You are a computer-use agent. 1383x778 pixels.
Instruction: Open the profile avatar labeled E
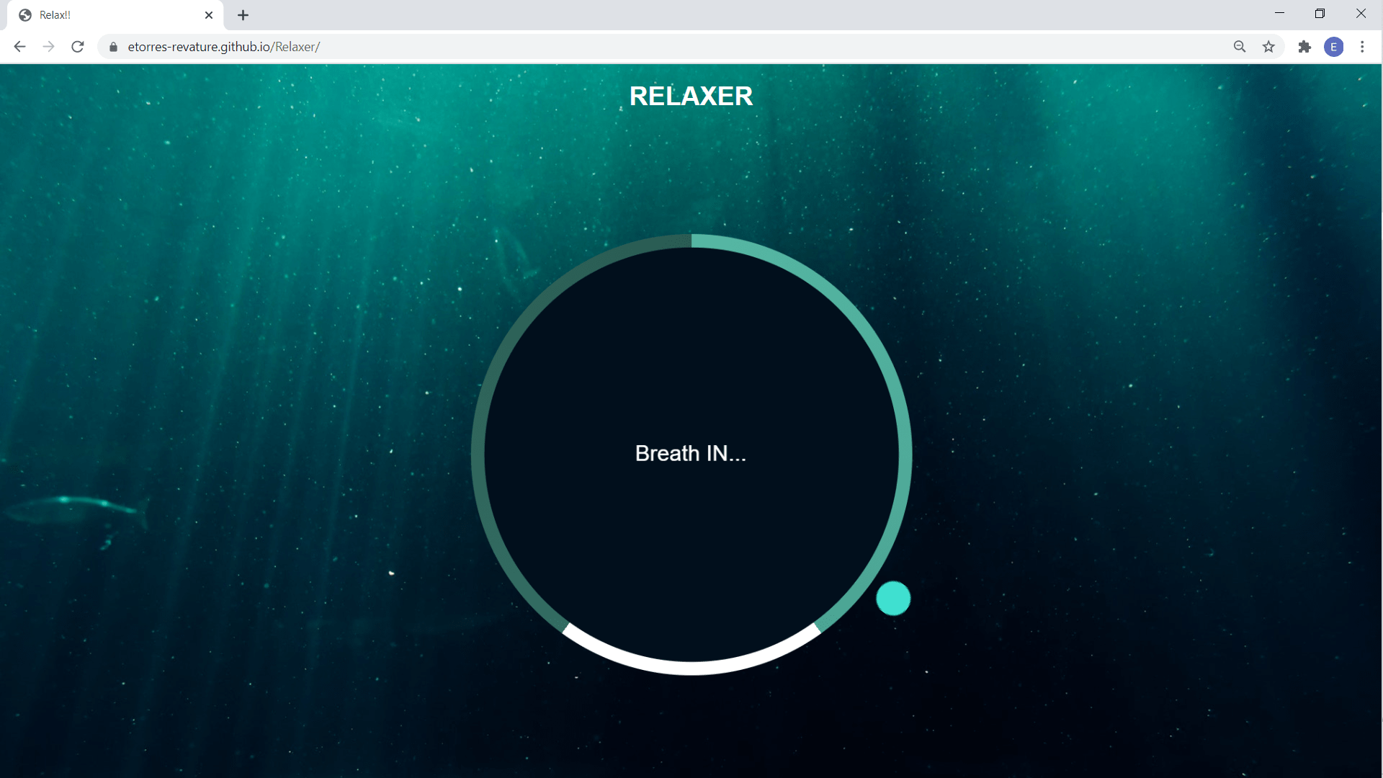(x=1333, y=47)
